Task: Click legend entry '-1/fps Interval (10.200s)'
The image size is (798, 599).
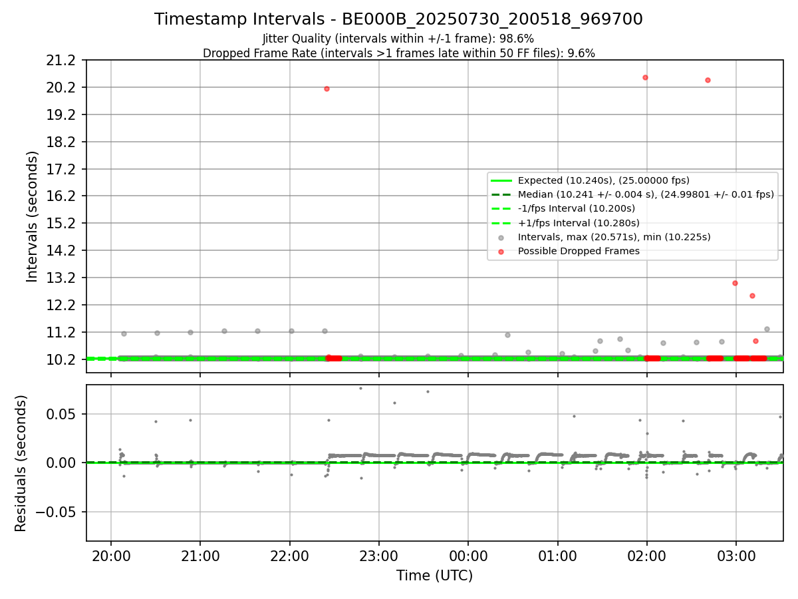Action: pos(578,209)
